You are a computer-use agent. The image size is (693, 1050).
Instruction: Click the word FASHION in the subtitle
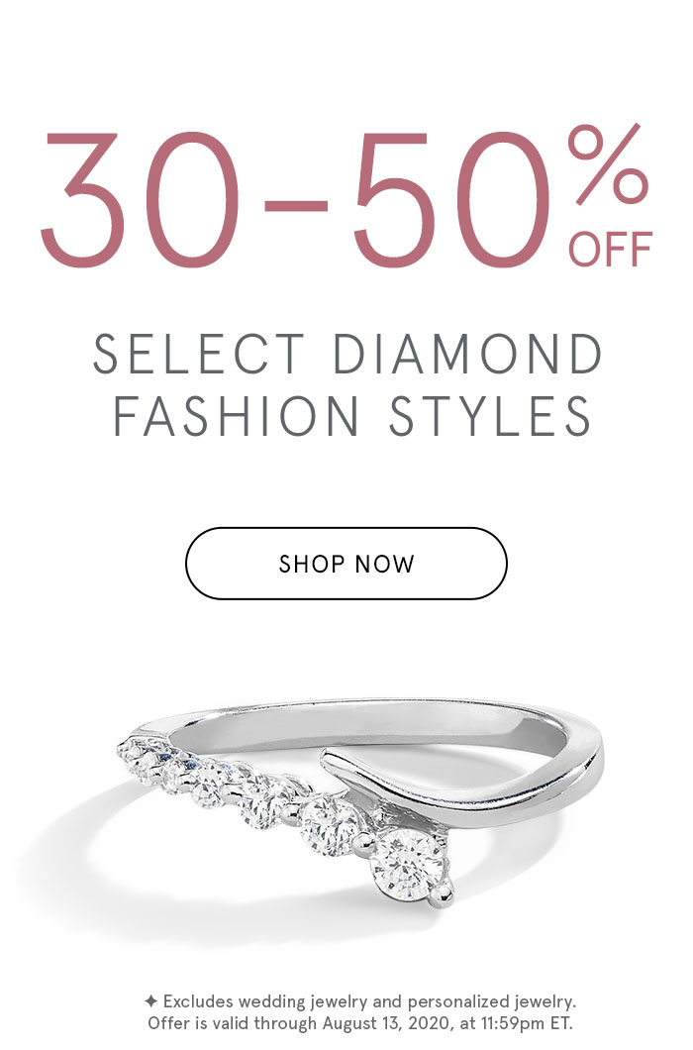pyautogui.click(x=236, y=416)
